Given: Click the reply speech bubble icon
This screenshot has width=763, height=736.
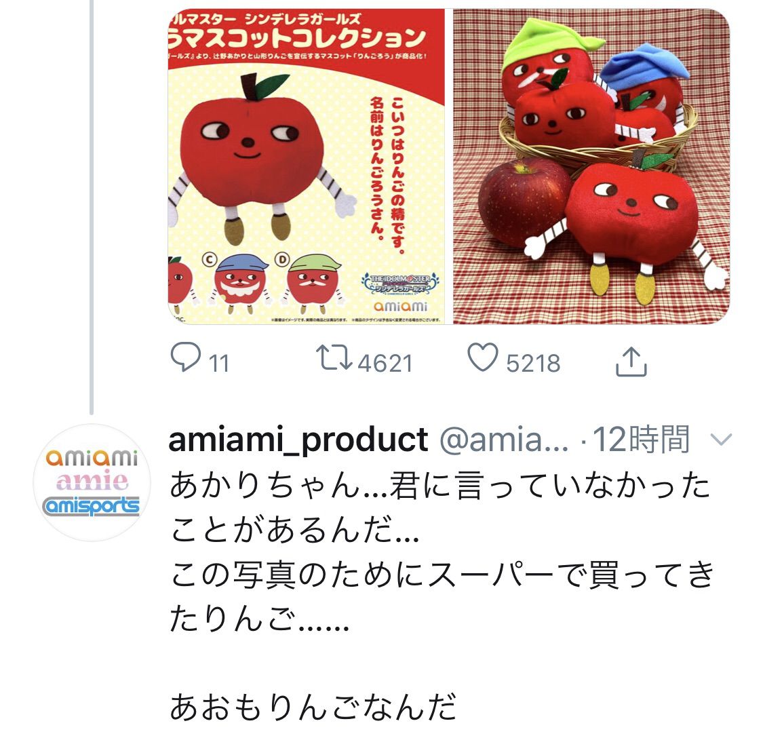Looking at the screenshot, I should coord(185,357).
